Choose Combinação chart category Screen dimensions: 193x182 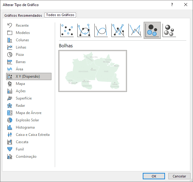tap(26, 157)
